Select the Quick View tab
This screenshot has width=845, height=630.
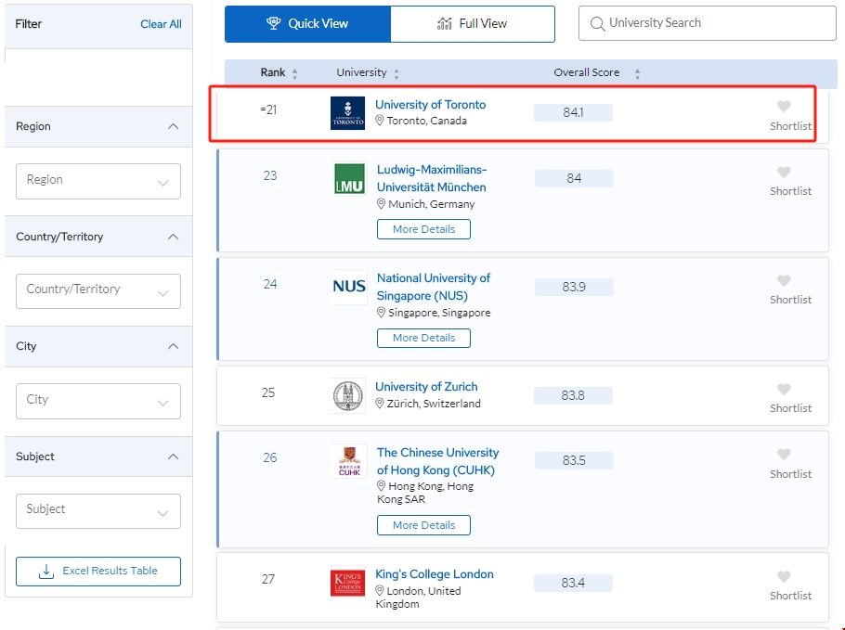click(x=307, y=24)
